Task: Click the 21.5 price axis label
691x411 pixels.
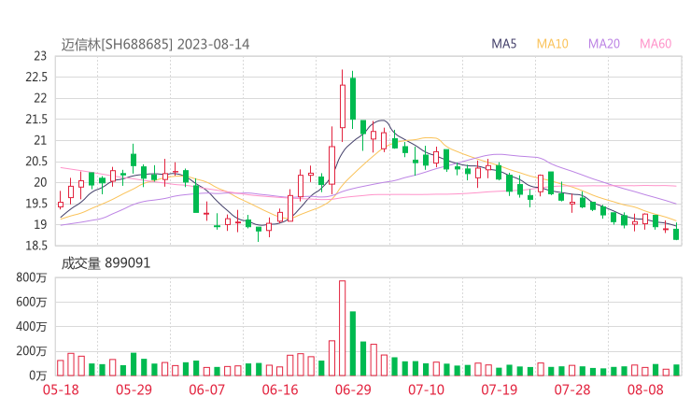Action: point(36,119)
